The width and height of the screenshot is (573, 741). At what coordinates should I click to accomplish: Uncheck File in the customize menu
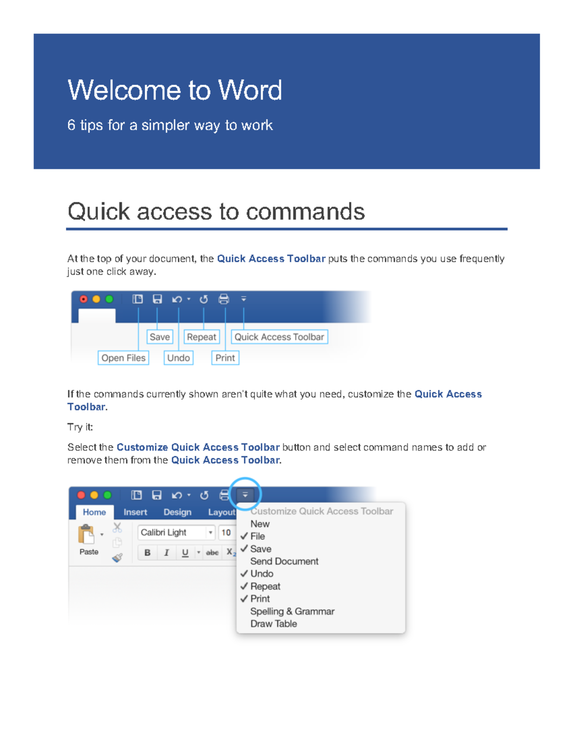258,536
